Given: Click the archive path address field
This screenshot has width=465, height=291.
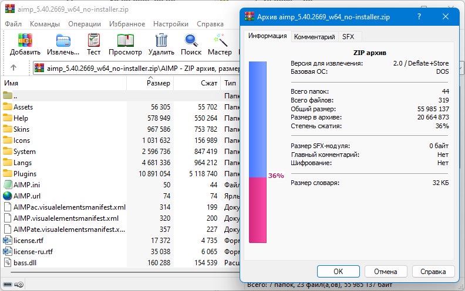Looking at the screenshot, I should point(136,69).
